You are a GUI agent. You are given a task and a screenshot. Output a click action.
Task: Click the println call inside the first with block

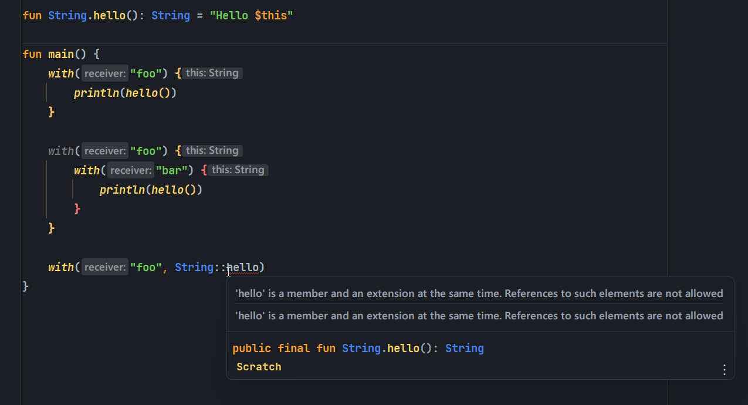click(x=96, y=92)
